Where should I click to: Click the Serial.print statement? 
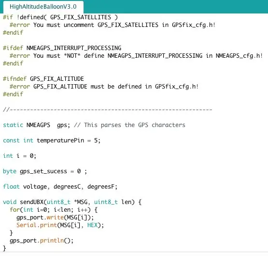click(x=60, y=225)
